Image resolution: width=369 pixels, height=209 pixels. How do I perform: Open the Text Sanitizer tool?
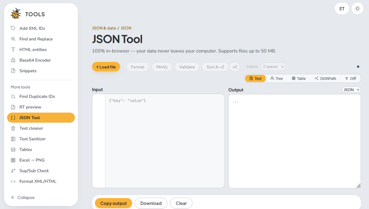41,139
